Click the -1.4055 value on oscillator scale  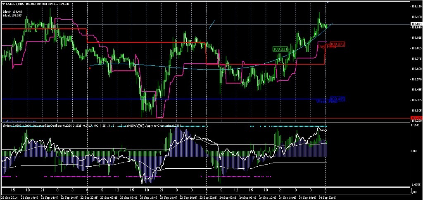[x=416, y=185]
